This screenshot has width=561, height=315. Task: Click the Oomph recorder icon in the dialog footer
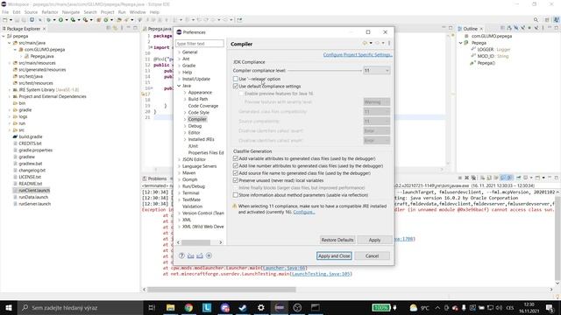point(209,255)
